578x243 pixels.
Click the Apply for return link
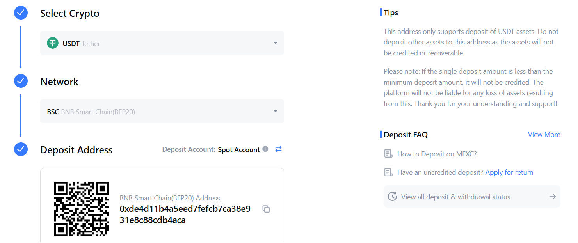pyautogui.click(x=509, y=172)
